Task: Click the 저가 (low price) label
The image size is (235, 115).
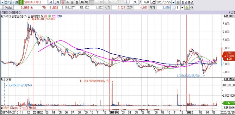Action: pyautogui.click(x=152, y=8)
